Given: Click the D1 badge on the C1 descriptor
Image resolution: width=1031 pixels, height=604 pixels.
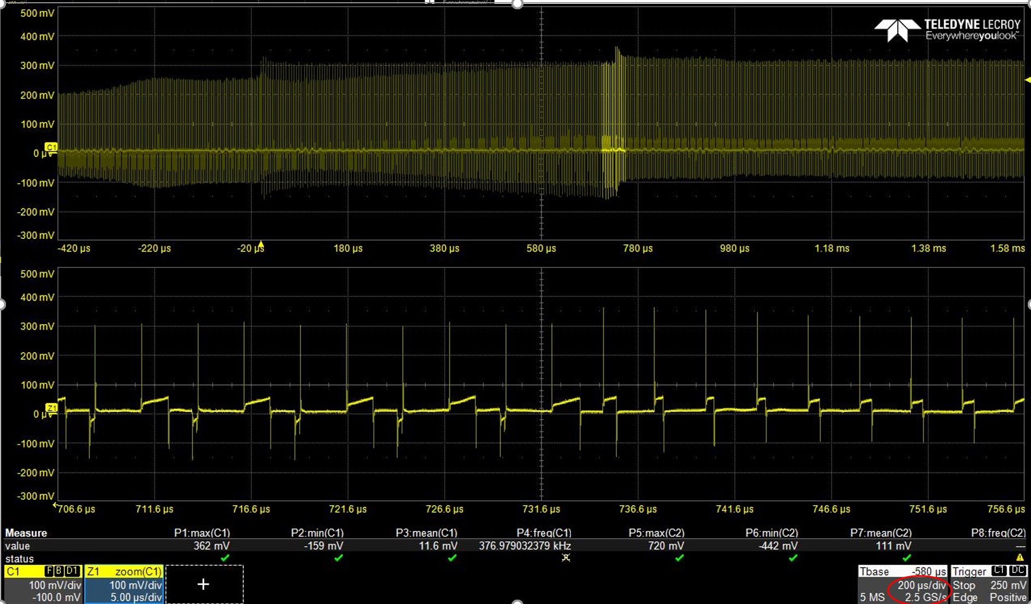Looking at the screenshot, I should [x=72, y=571].
